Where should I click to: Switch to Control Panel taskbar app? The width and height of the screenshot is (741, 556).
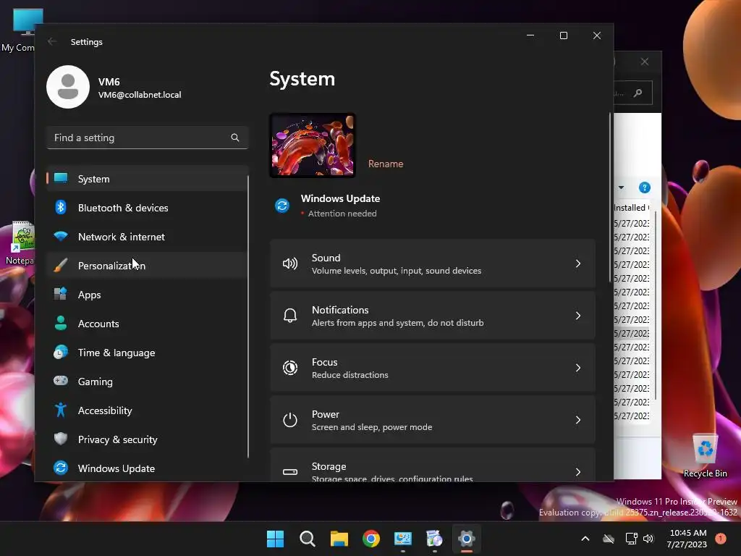[x=402, y=539]
